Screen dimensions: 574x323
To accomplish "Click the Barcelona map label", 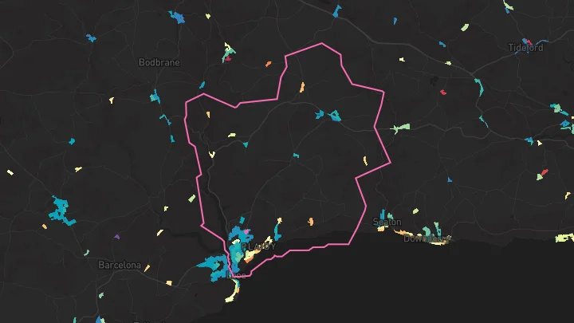I will click(120, 265).
